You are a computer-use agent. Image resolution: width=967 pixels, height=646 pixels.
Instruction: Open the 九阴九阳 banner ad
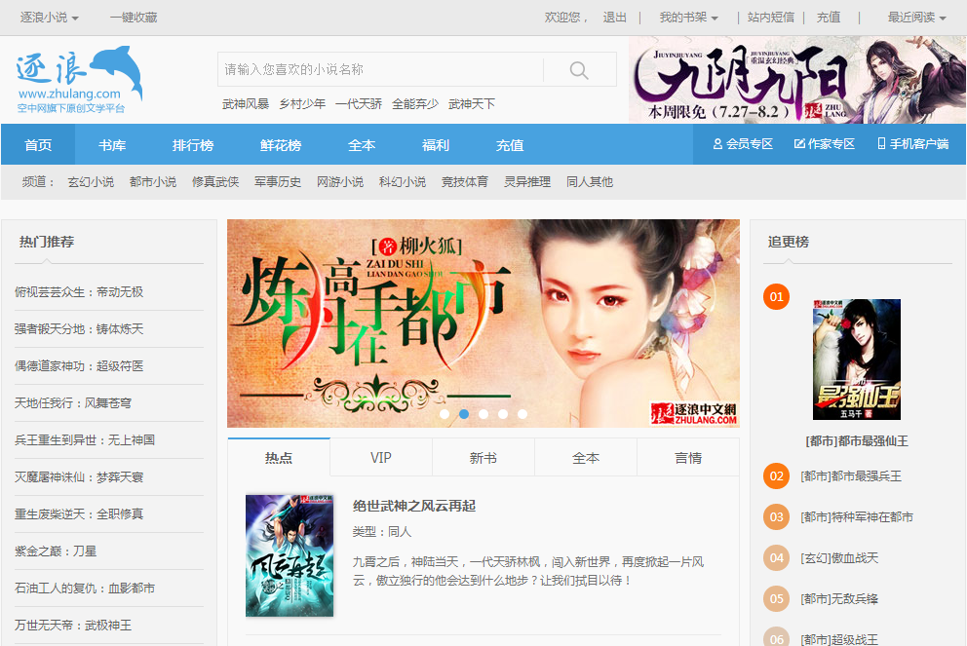(797, 80)
